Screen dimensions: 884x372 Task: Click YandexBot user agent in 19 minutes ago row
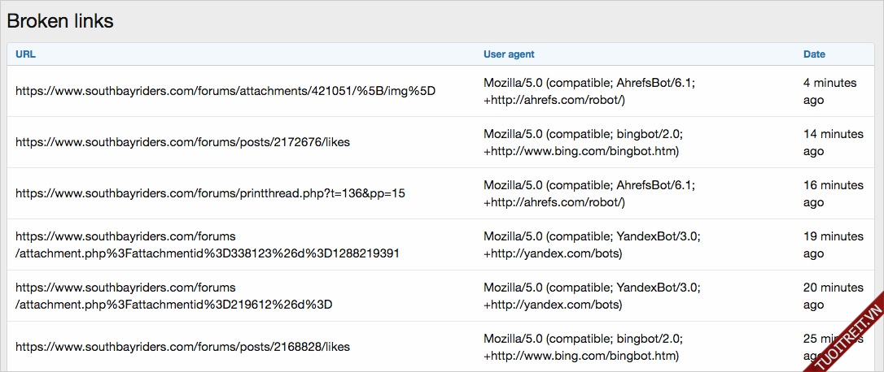click(592, 244)
